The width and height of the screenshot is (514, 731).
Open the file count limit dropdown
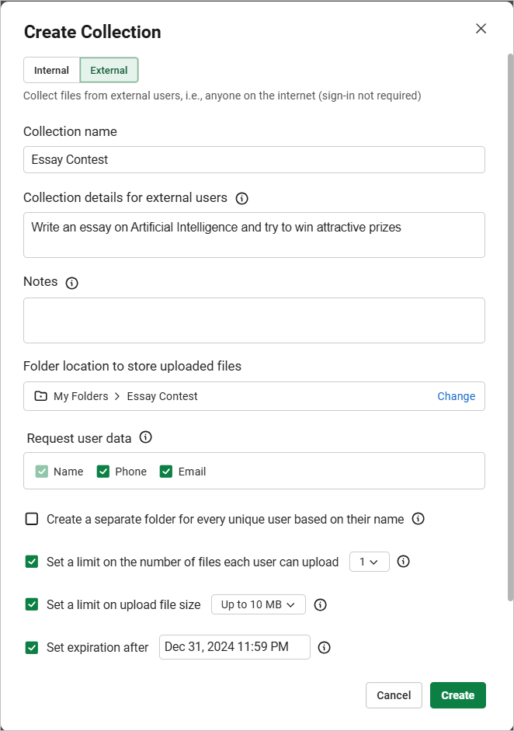click(370, 562)
